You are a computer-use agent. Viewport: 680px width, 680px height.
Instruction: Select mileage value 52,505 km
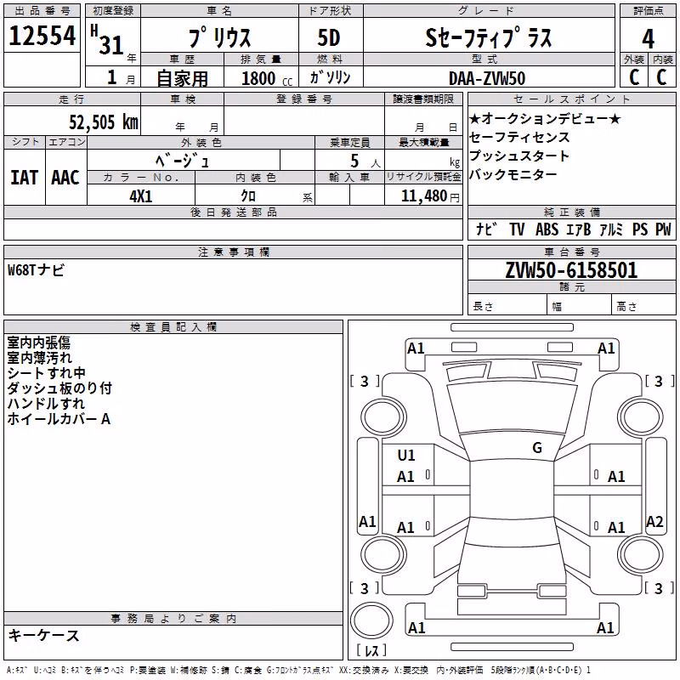point(104,122)
